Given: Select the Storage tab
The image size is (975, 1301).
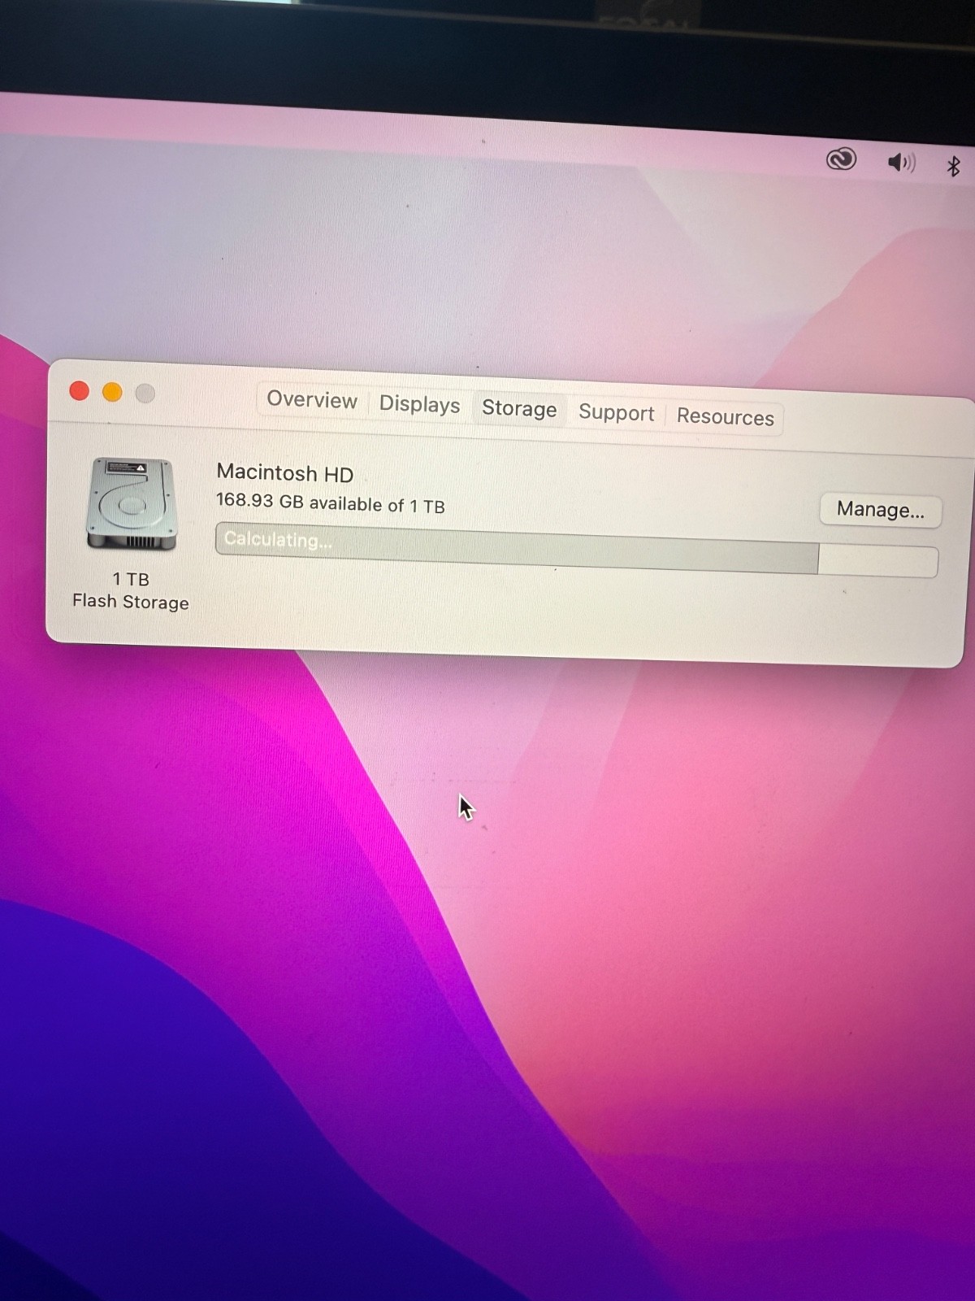Looking at the screenshot, I should (519, 408).
